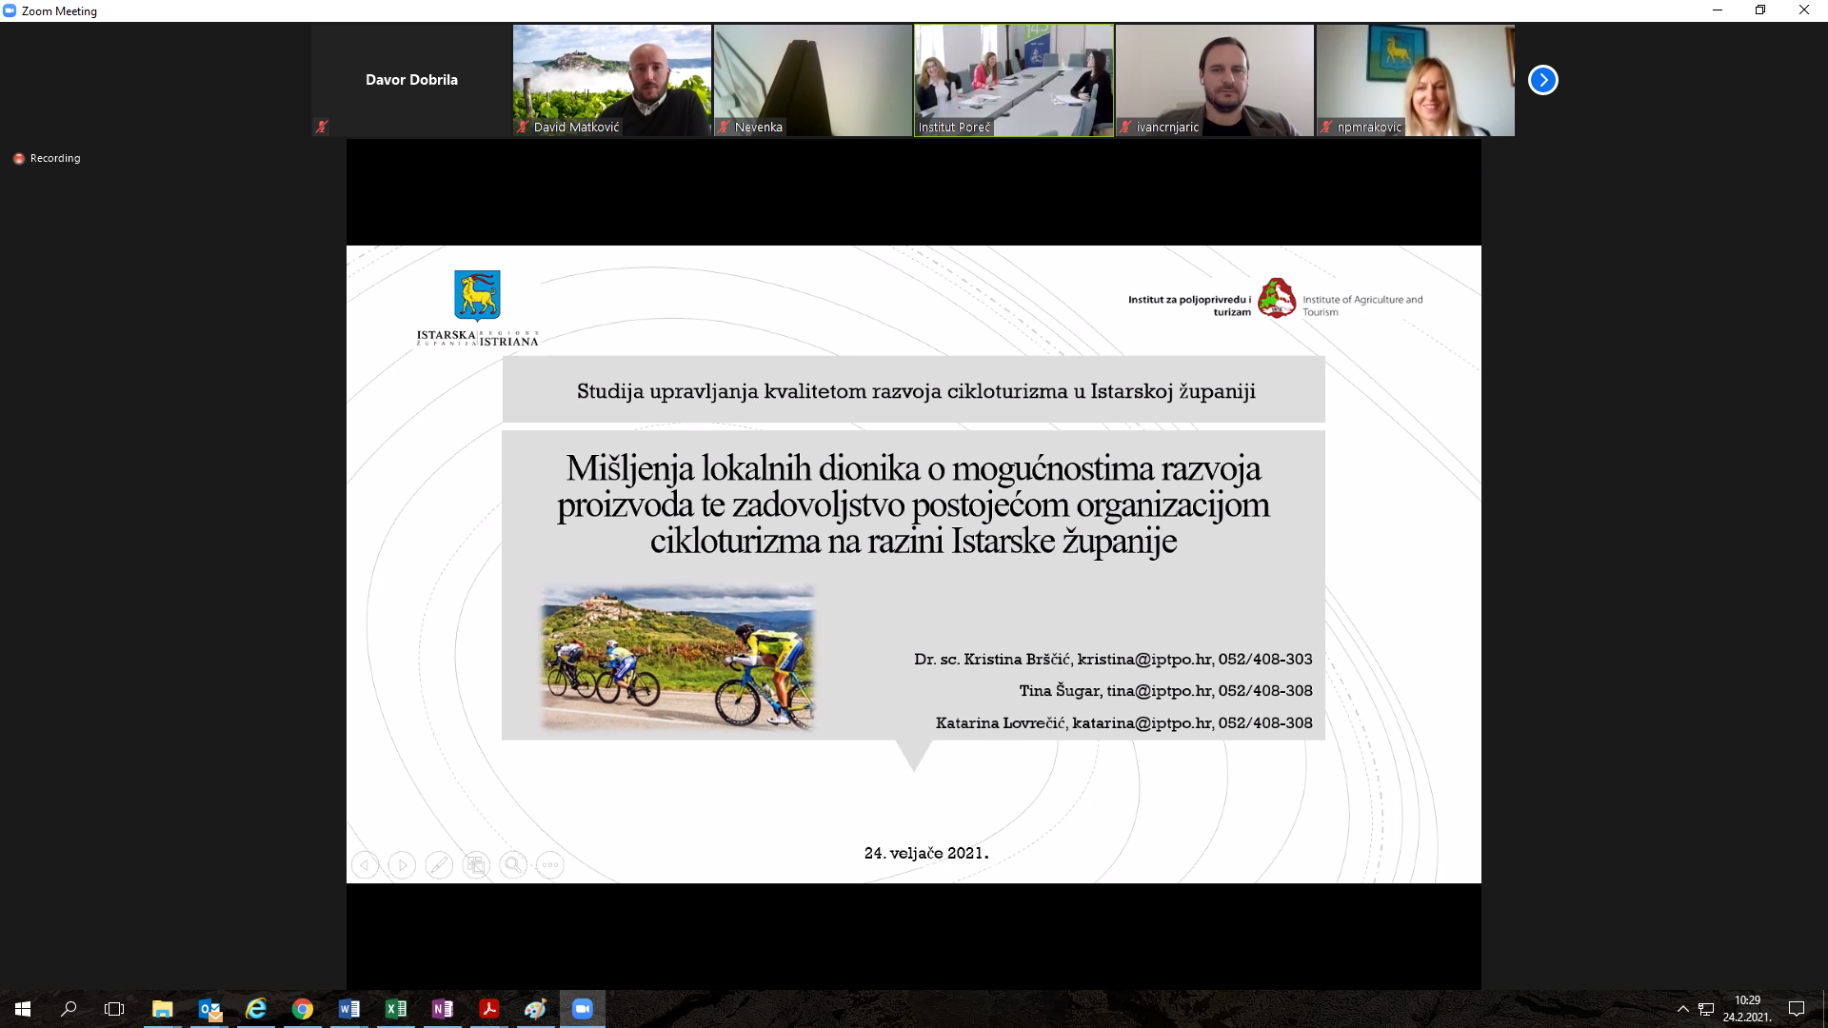Minimize the Zoom Meeting window
This screenshot has height=1028, width=1828.
[x=1718, y=10]
